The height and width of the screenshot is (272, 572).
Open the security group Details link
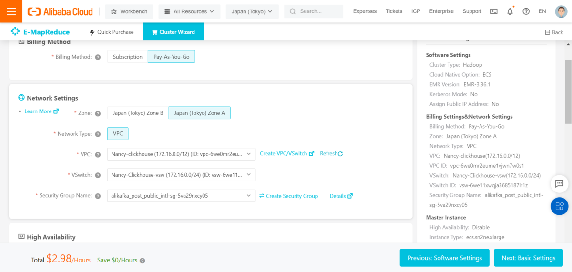coord(341,196)
